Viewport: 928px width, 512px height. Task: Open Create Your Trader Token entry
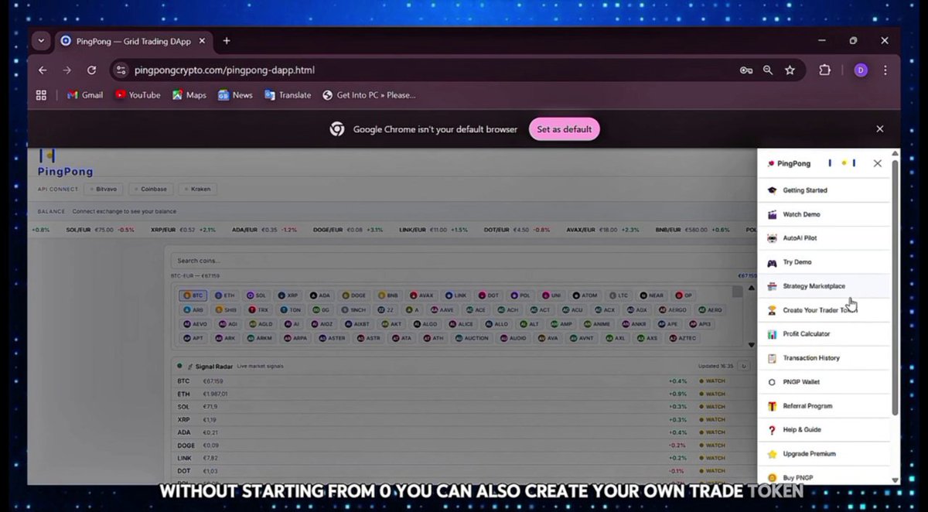(x=824, y=310)
